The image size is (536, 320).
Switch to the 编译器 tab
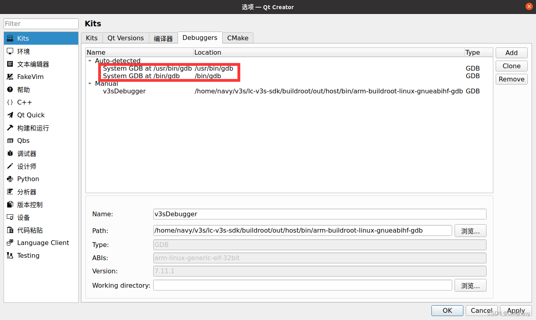(x=163, y=38)
